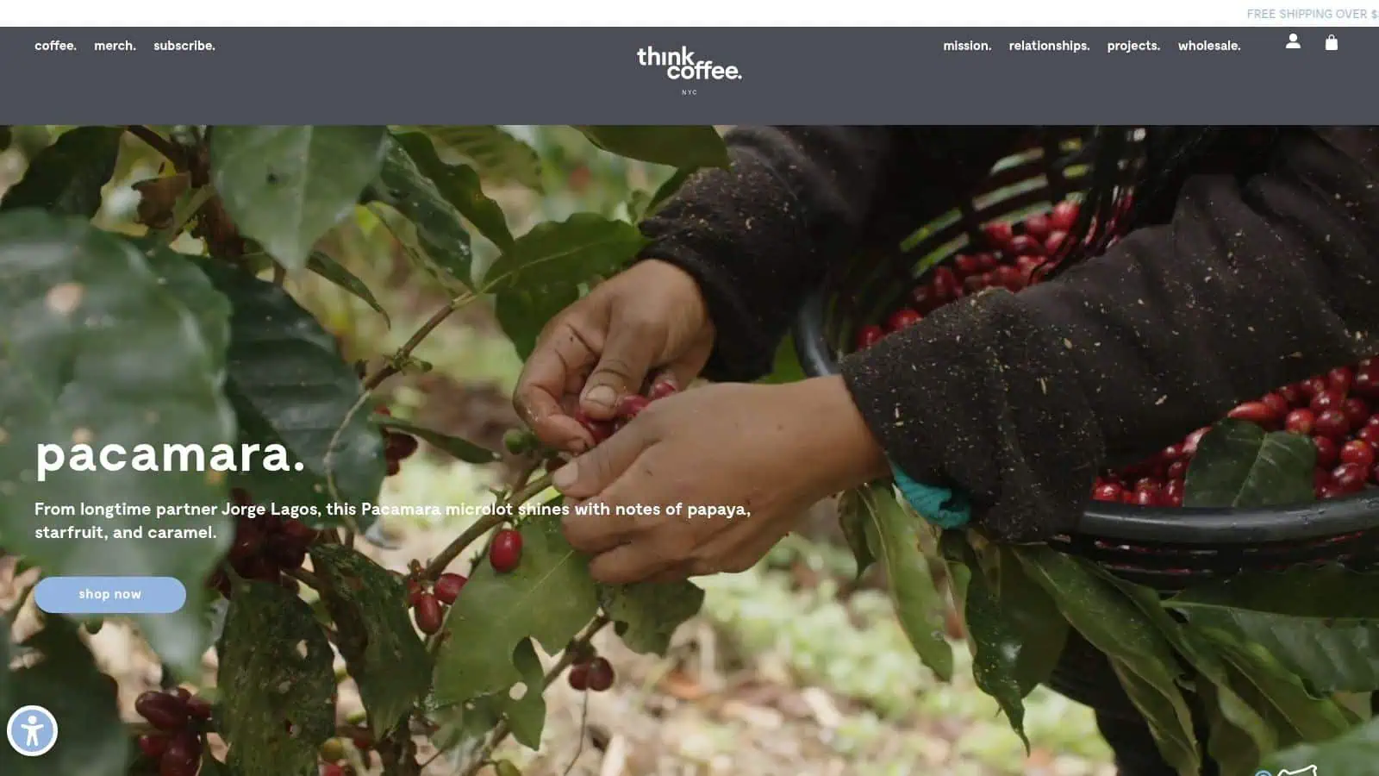Open the merch. menu item
Viewport: 1379px width, 776px height.
point(115,46)
